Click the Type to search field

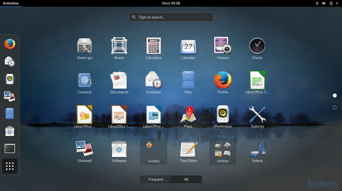[x=171, y=17]
